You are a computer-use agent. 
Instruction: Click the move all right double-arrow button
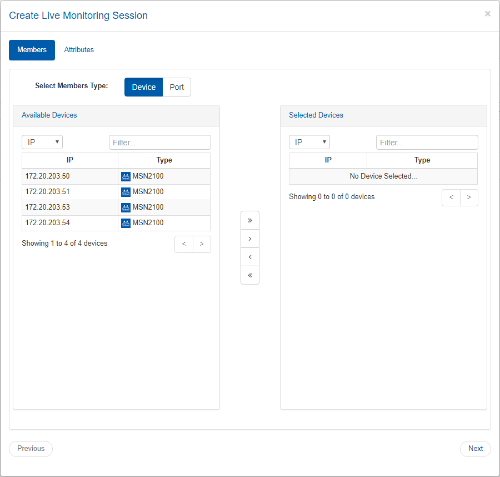point(250,220)
